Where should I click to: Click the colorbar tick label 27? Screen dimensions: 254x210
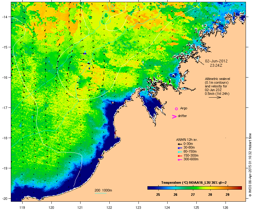(193, 195)
